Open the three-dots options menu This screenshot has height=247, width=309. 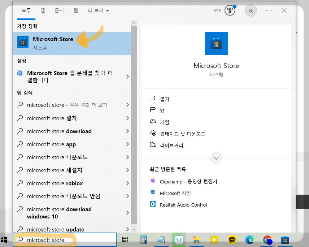(x=269, y=10)
